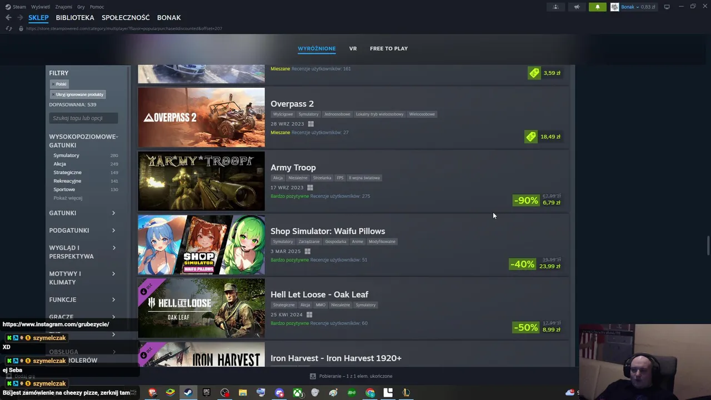Open the Bonak account dropdown

tap(630, 7)
